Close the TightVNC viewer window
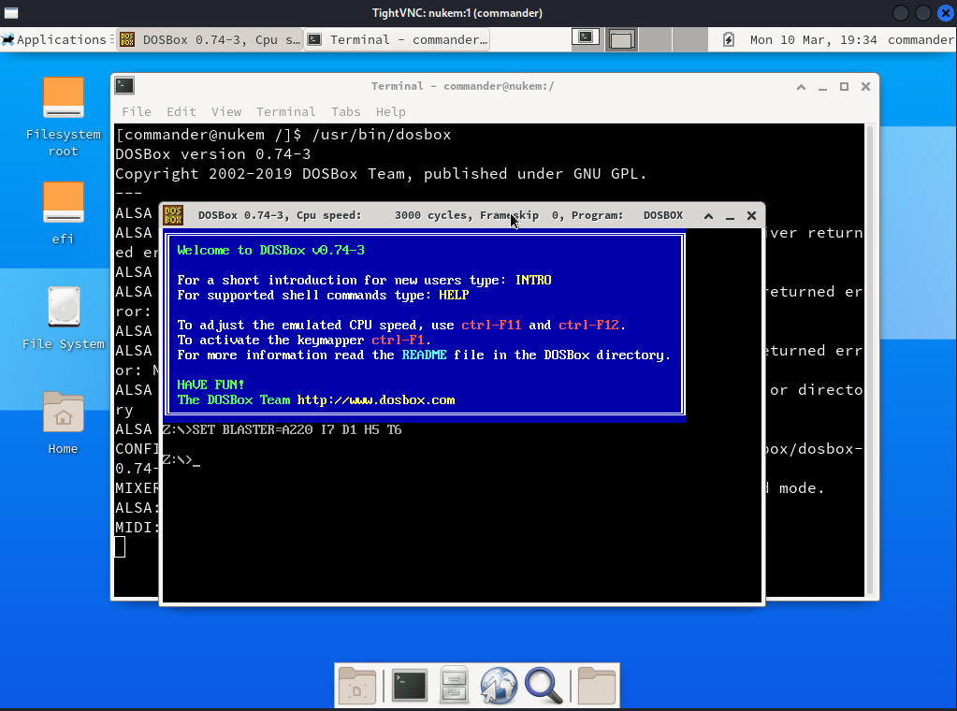The height and width of the screenshot is (711, 957). pyautogui.click(x=946, y=13)
